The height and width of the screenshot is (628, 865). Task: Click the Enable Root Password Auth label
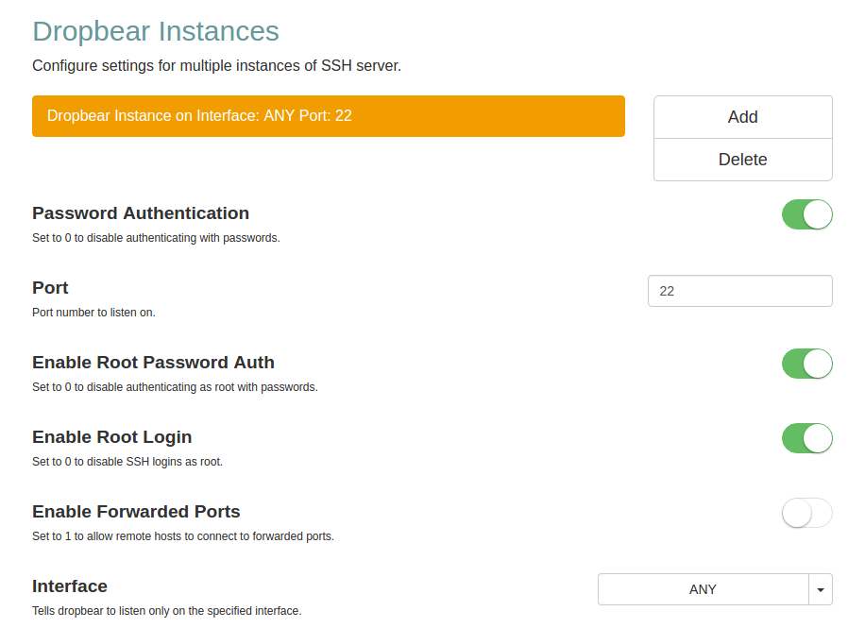click(153, 363)
